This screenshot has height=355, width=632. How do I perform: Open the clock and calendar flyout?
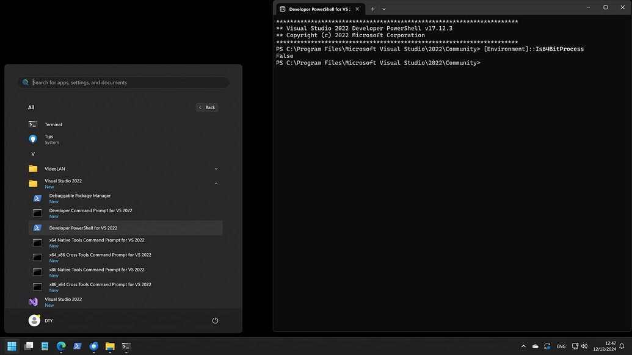click(x=604, y=346)
